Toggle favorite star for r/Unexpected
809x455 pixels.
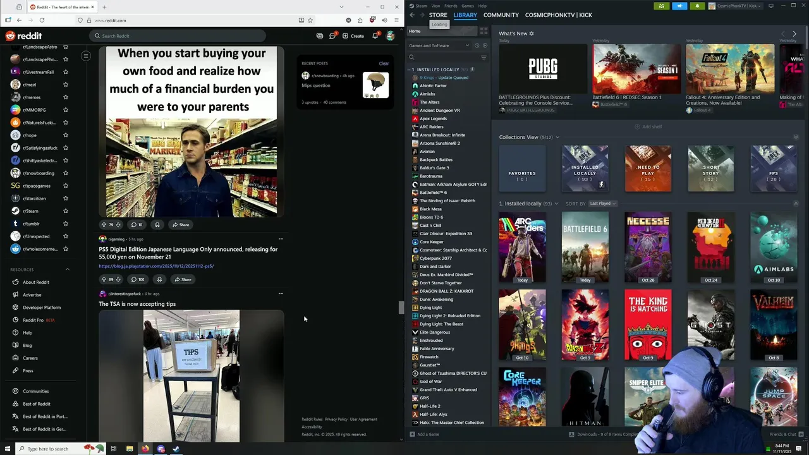coord(65,236)
